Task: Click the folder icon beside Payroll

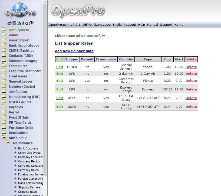Action: click(4, 112)
